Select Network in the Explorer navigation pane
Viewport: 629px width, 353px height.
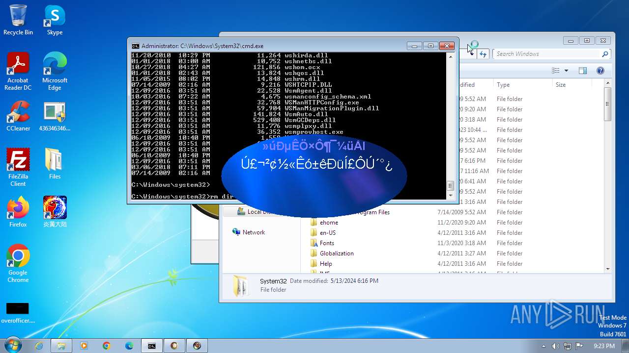[254, 232]
